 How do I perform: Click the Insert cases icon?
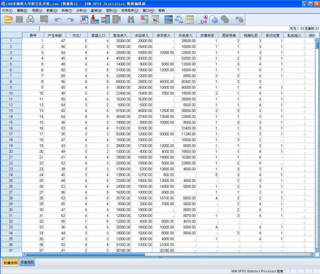(x=144, y=19)
